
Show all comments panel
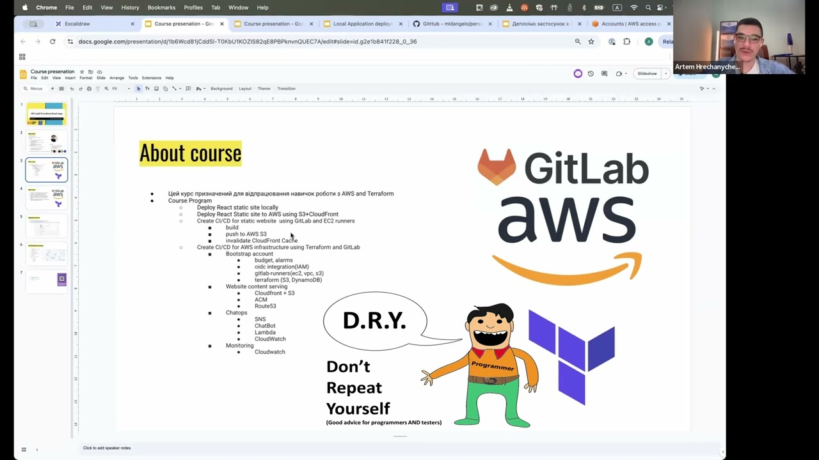pyautogui.click(x=605, y=73)
